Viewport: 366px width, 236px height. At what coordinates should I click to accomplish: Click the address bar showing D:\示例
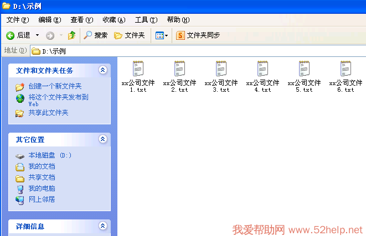point(194,51)
